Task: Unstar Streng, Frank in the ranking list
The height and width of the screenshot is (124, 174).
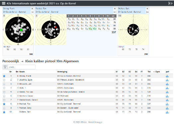Action: [4, 76]
